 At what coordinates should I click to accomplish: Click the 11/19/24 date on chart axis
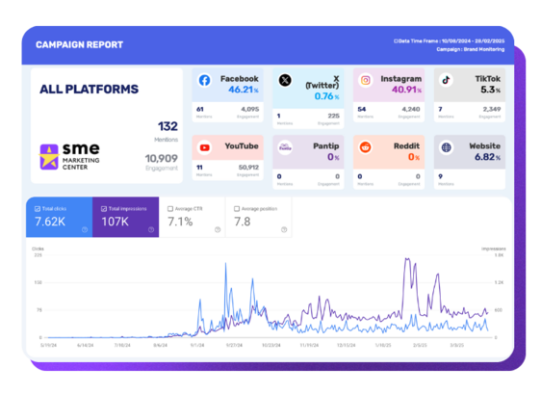point(309,345)
